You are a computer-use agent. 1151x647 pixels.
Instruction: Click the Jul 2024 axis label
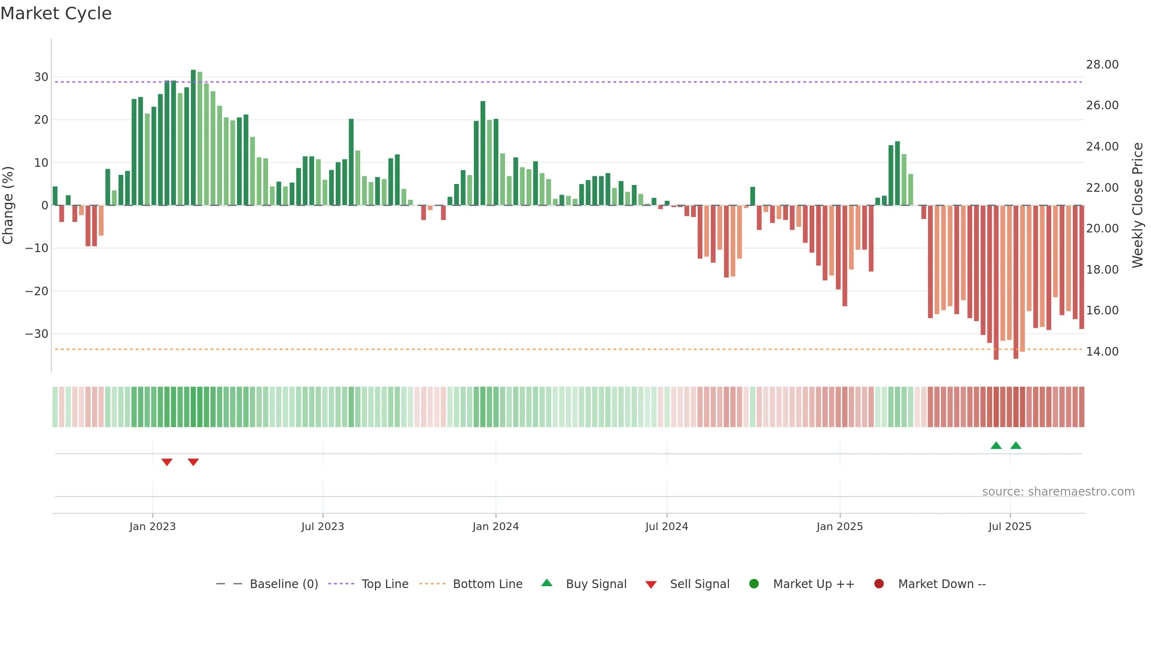coord(667,526)
